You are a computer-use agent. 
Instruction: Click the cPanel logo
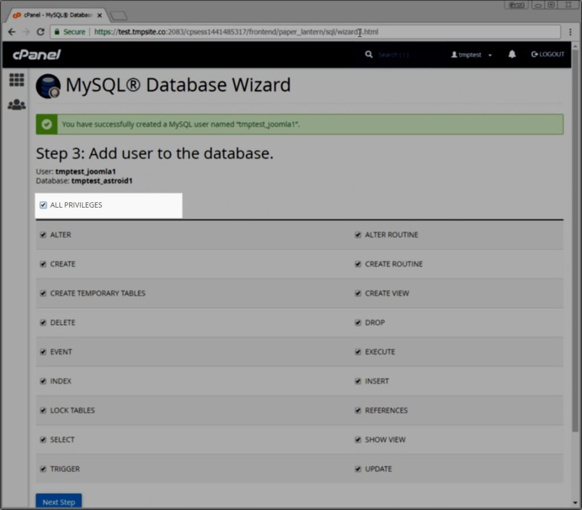(x=37, y=55)
